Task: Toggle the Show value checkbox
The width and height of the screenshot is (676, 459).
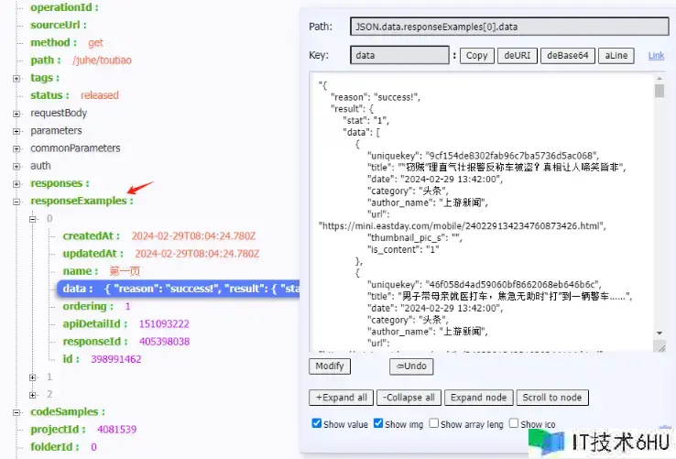Action: tap(317, 424)
